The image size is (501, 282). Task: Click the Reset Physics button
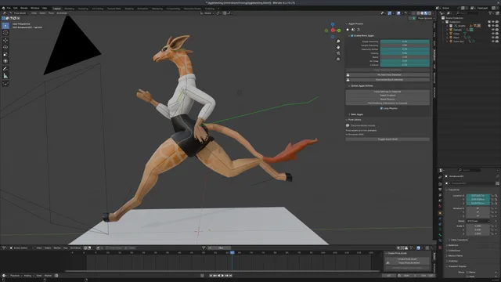pos(387,99)
